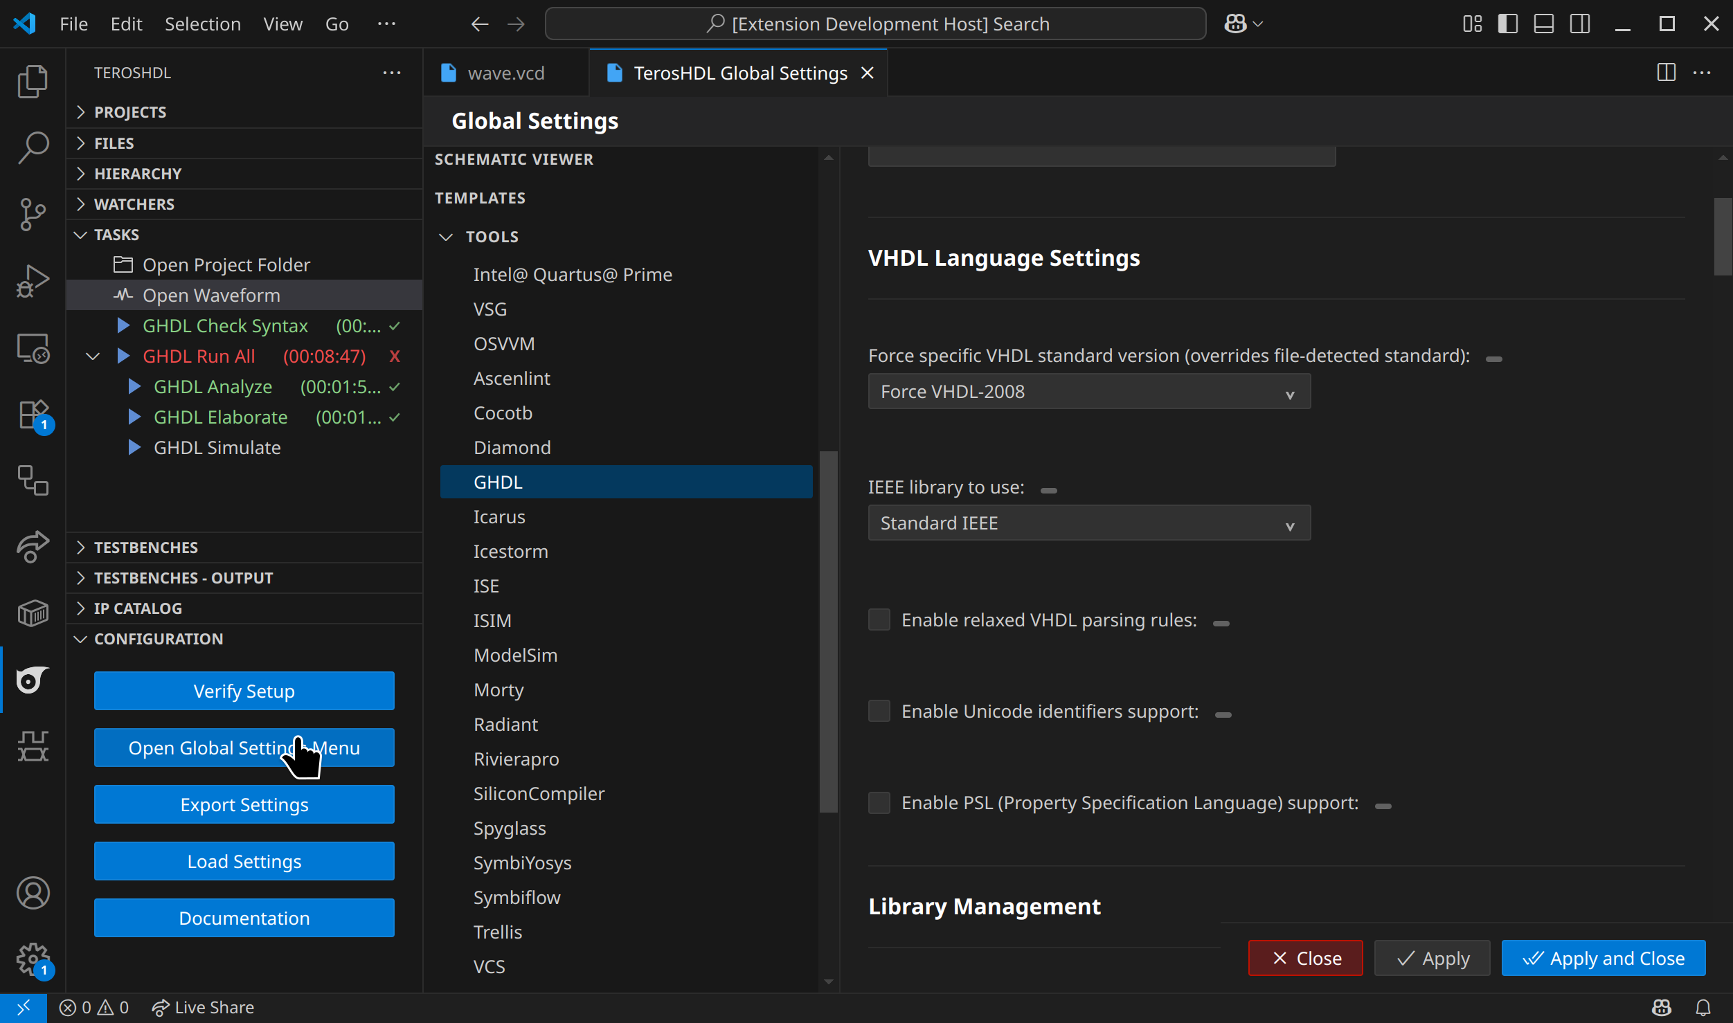The image size is (1733, 1023).
Task: Click Open Waveform task
Action: click(x=244, y=295)
